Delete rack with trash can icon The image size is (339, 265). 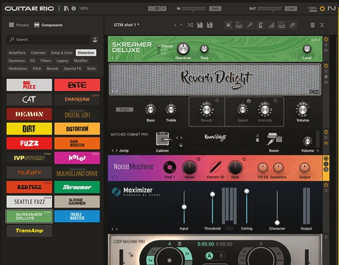312,25
